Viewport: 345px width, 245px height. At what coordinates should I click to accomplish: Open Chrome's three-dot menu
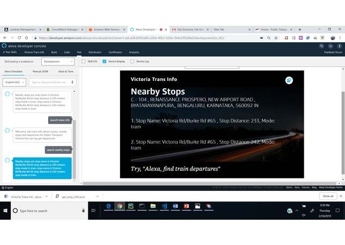(340, 38)
